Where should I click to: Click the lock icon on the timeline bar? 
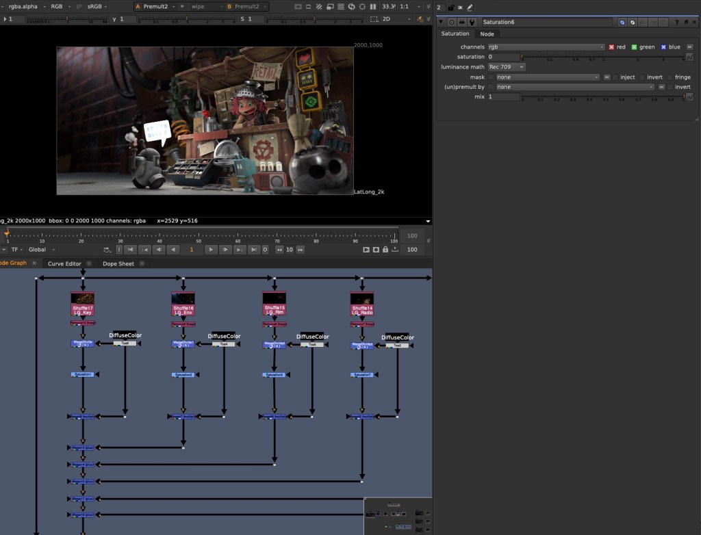pos(385,250)
